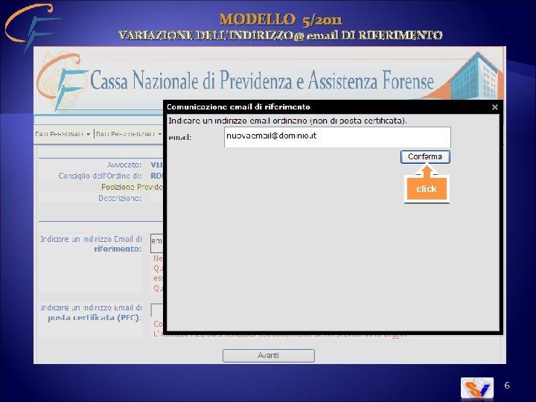Click the bold 'riferimento:' label
The height and width of the screenshot is (402, 536).
[118, 249]
